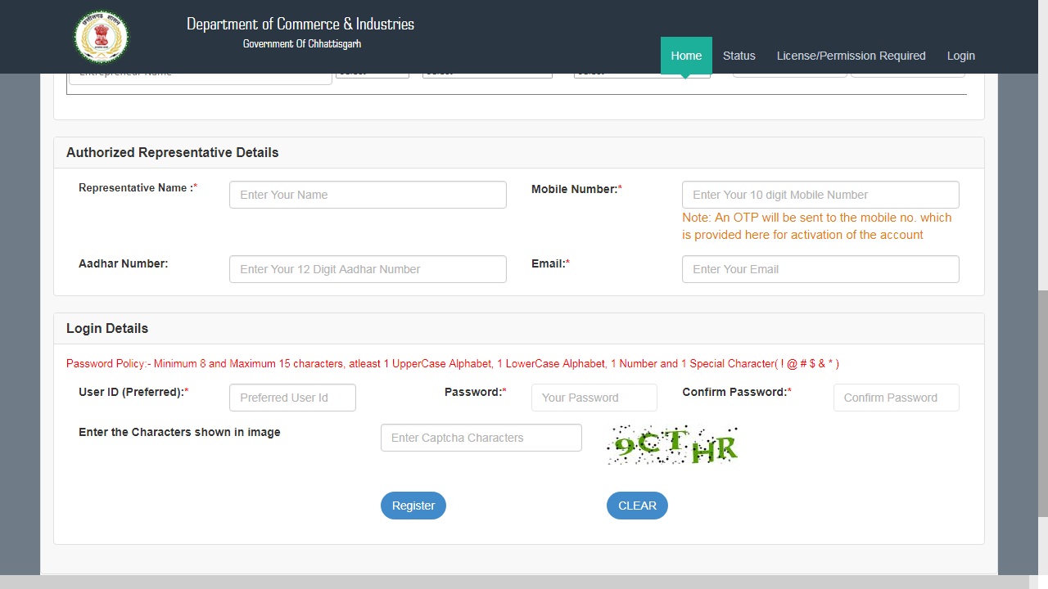Select the 12 Digit Aadhar Number field
The height and width of the screenshot is (589, 1048).
click(x=368, y=269)
